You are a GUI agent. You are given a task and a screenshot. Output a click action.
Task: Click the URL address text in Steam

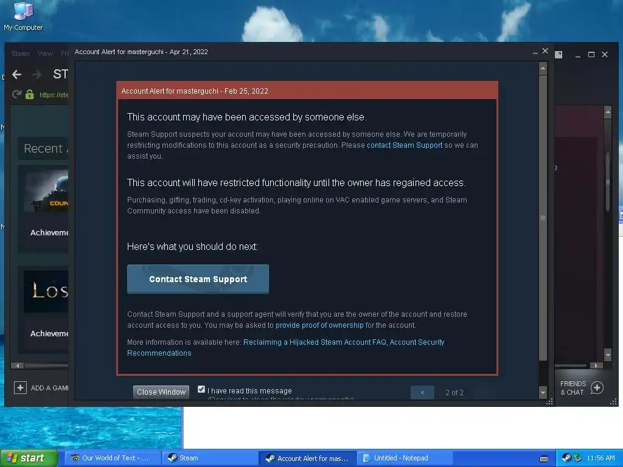pos(54,94)
